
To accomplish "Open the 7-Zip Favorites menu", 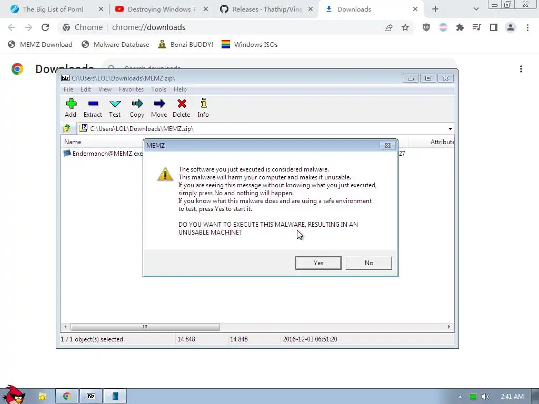I will (x=131, y=89).
